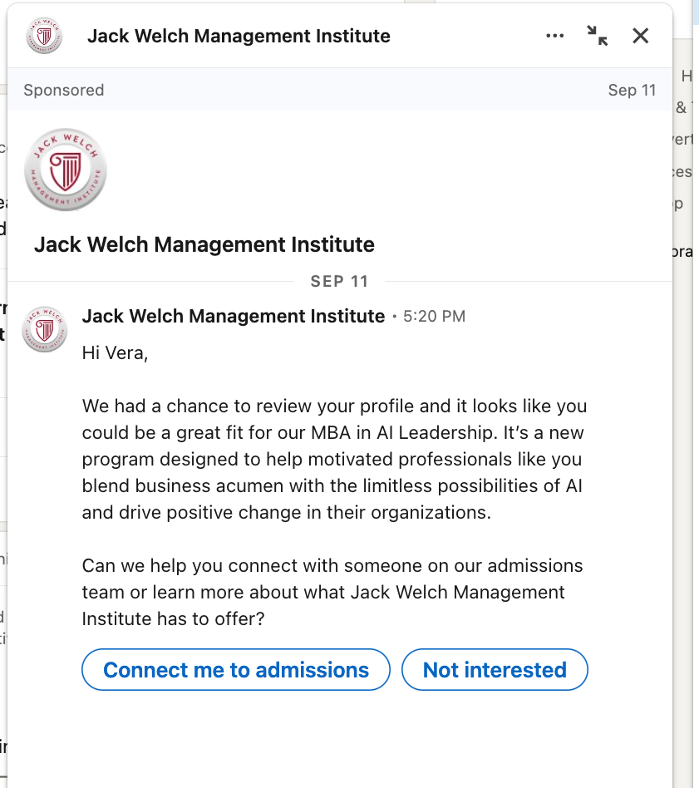Click the paragraph asking about the admissions team

[332, 592]
